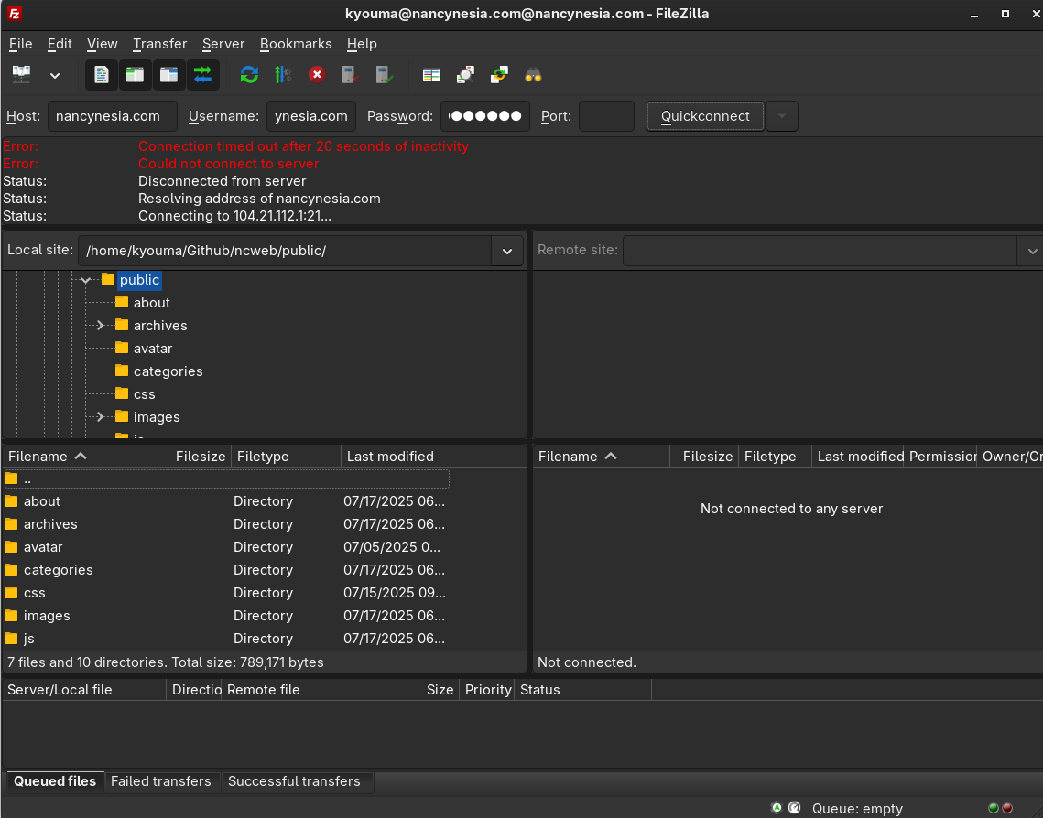This screenshot has width=1043, height=818.
Task: Toggle remote directory tree display icon
Action: (x=169, y=74)
